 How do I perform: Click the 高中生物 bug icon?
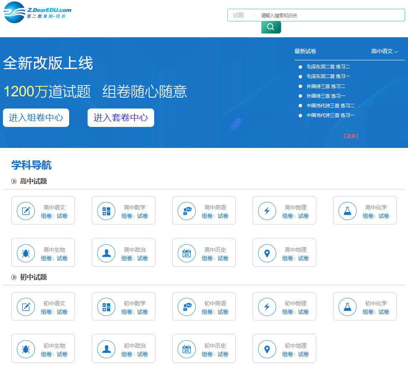tap(26, 253)
